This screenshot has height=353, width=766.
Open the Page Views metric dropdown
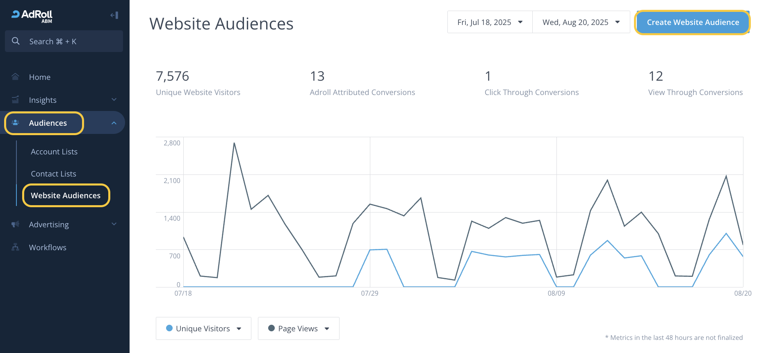[x=299, y=328]
